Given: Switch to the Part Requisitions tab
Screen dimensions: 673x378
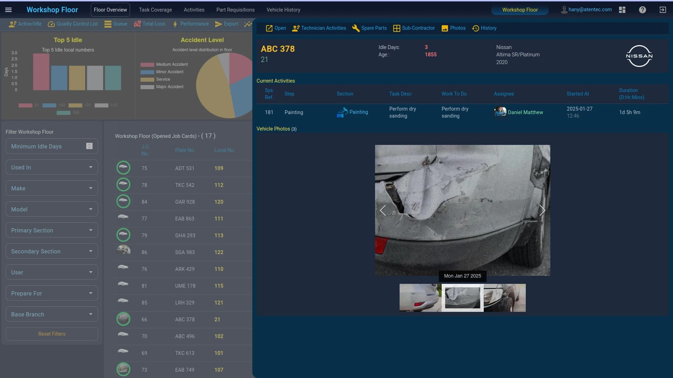Looking at the screenshot, I should pos(235,10).
